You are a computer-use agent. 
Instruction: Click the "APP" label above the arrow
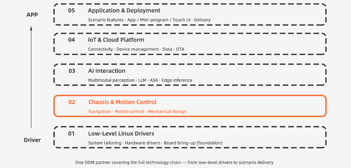click(x=32, y=15)
